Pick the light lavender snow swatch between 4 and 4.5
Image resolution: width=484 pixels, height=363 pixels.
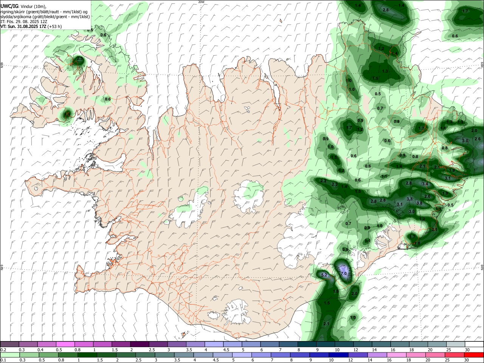(214, 344)
